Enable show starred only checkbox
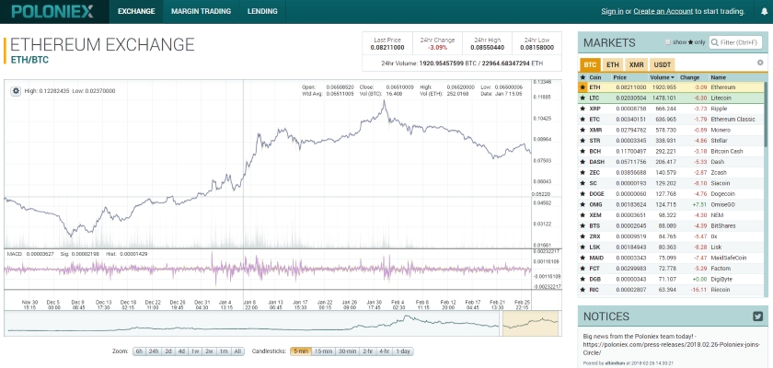 668,42
